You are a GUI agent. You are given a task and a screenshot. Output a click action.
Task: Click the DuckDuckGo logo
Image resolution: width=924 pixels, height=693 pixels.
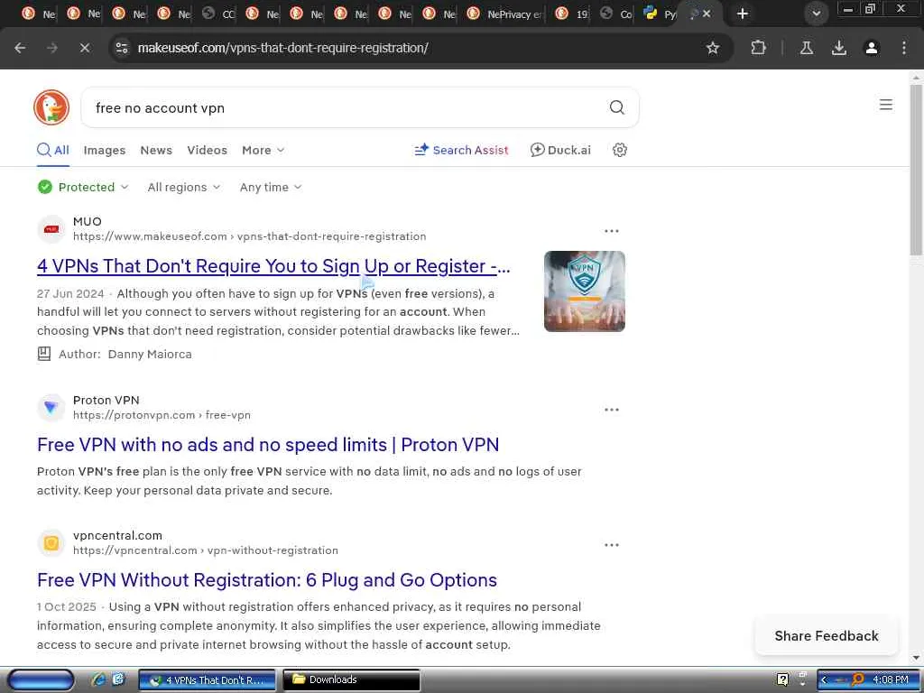point(51,107)
